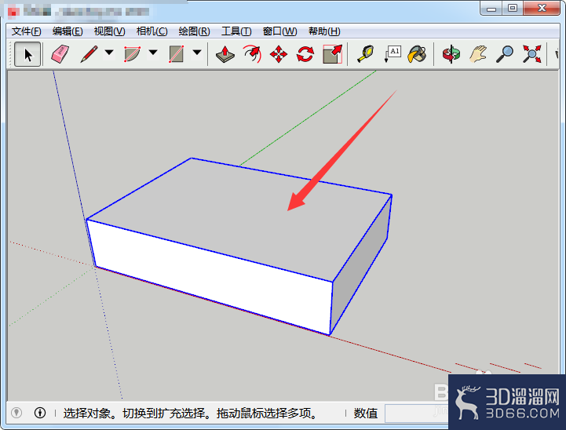
Task: Click the info status bar icon
Action: point(40,412)
